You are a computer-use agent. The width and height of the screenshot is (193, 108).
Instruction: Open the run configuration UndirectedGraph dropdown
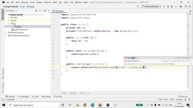click(x=151, y=7)
